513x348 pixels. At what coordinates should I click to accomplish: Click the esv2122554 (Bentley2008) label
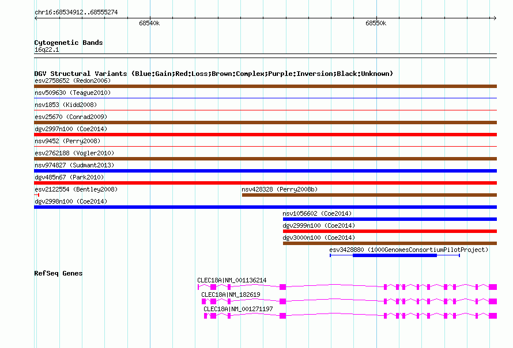click(76, 189)
